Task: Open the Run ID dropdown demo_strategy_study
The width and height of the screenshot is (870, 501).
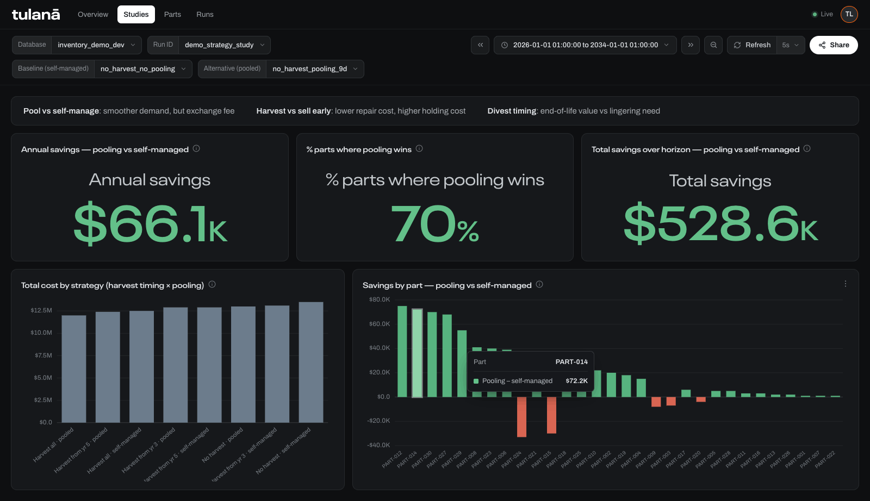Action: click(x=225, y=45)
